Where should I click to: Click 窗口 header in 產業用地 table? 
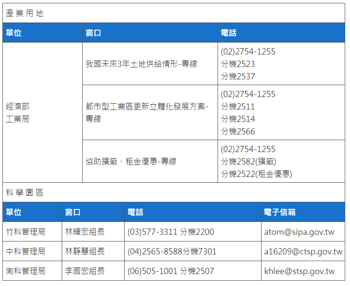tap(150, 33)
